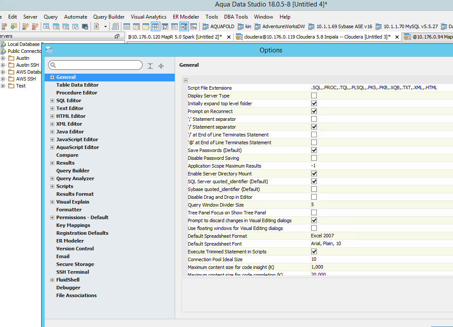Click the AdventureWorksDW connection shortcut
453x327 pixels.
point(279,26)
